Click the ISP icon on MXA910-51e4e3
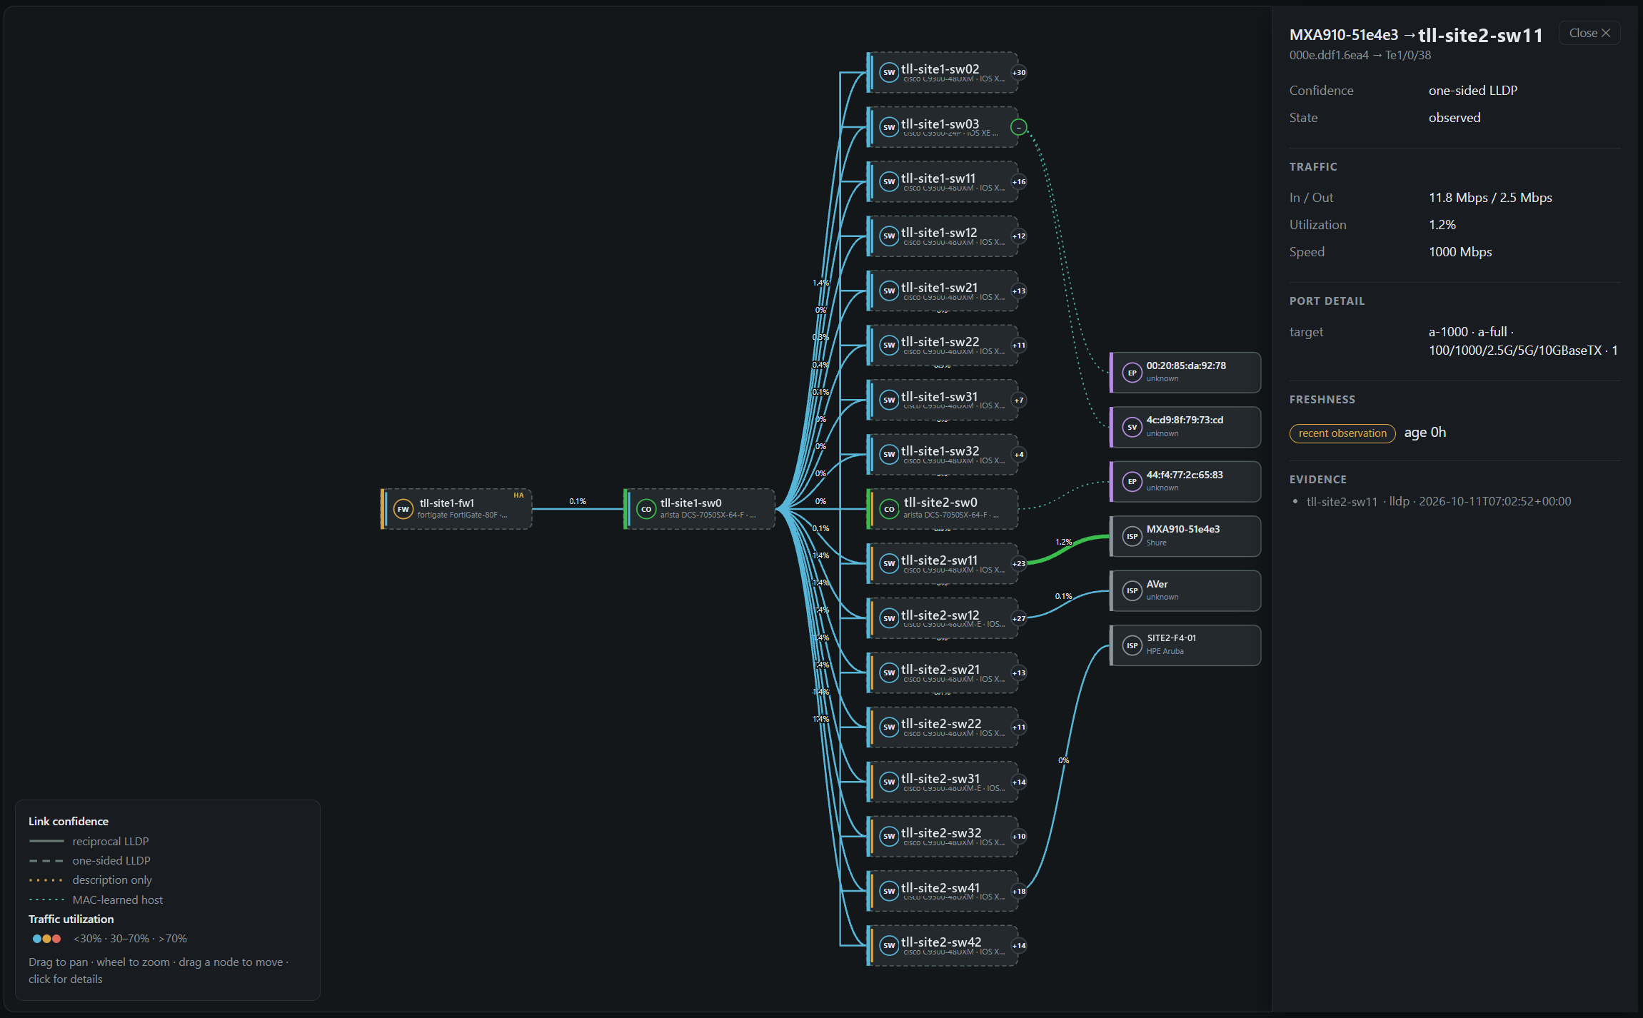This screenshot has height=1018, width=1643. point(1132,536)
